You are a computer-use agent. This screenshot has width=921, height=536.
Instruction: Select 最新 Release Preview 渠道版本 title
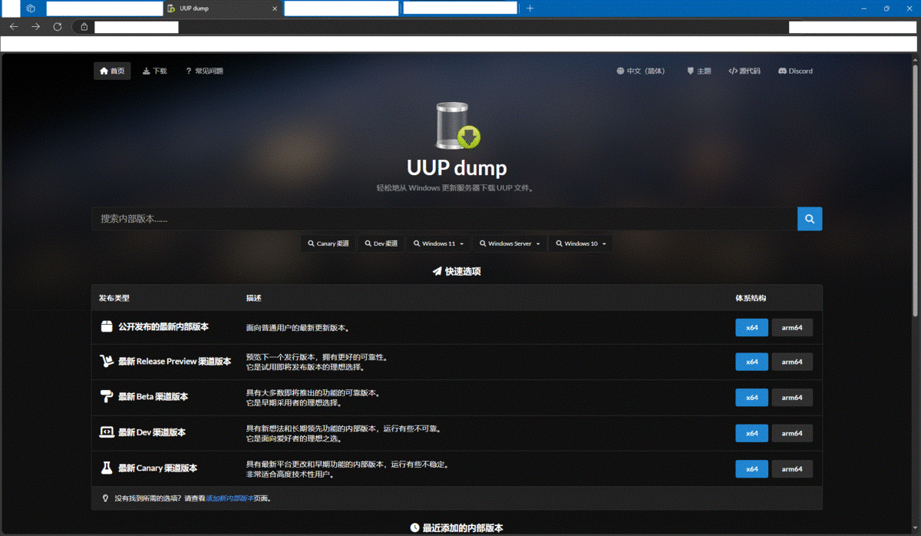point(174,362)
